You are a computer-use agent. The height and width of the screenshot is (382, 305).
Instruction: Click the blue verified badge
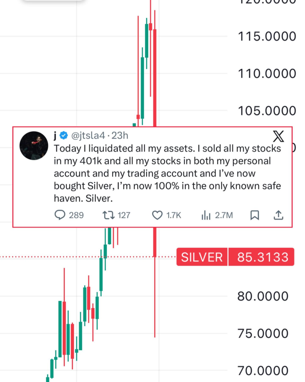[64, 136]
